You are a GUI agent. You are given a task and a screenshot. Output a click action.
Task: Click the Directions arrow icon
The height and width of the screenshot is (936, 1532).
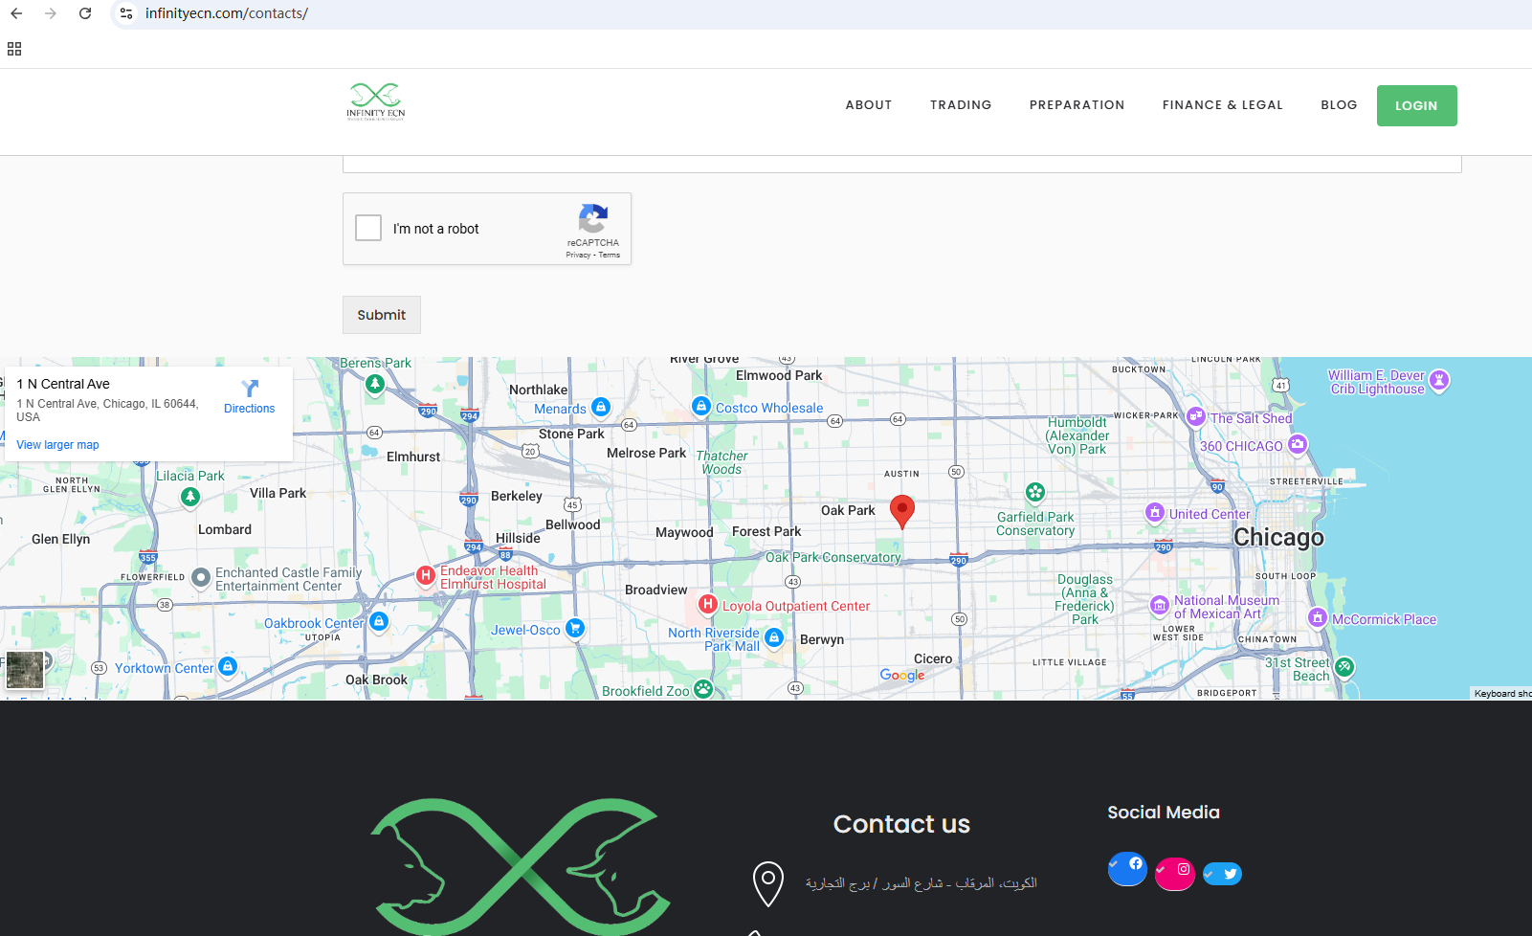[x=250, y=389]
